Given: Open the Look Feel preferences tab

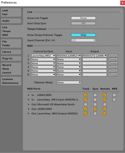Looking at the screenshot, I should coord(11,12).
